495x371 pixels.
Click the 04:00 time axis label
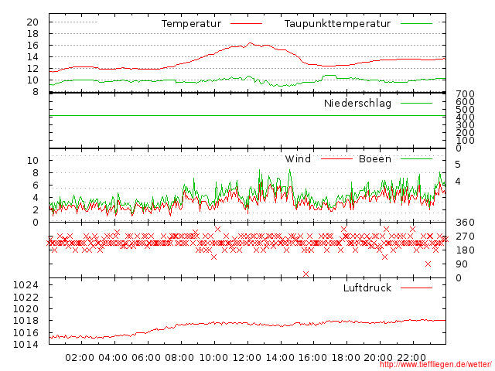pos(113,358)
